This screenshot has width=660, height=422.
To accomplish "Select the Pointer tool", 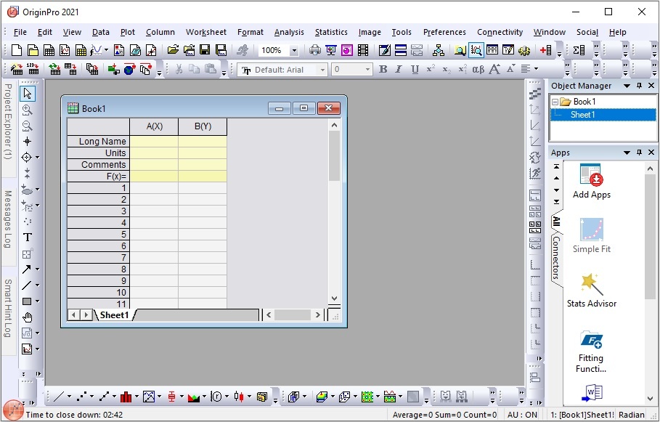I will [28, 94].
